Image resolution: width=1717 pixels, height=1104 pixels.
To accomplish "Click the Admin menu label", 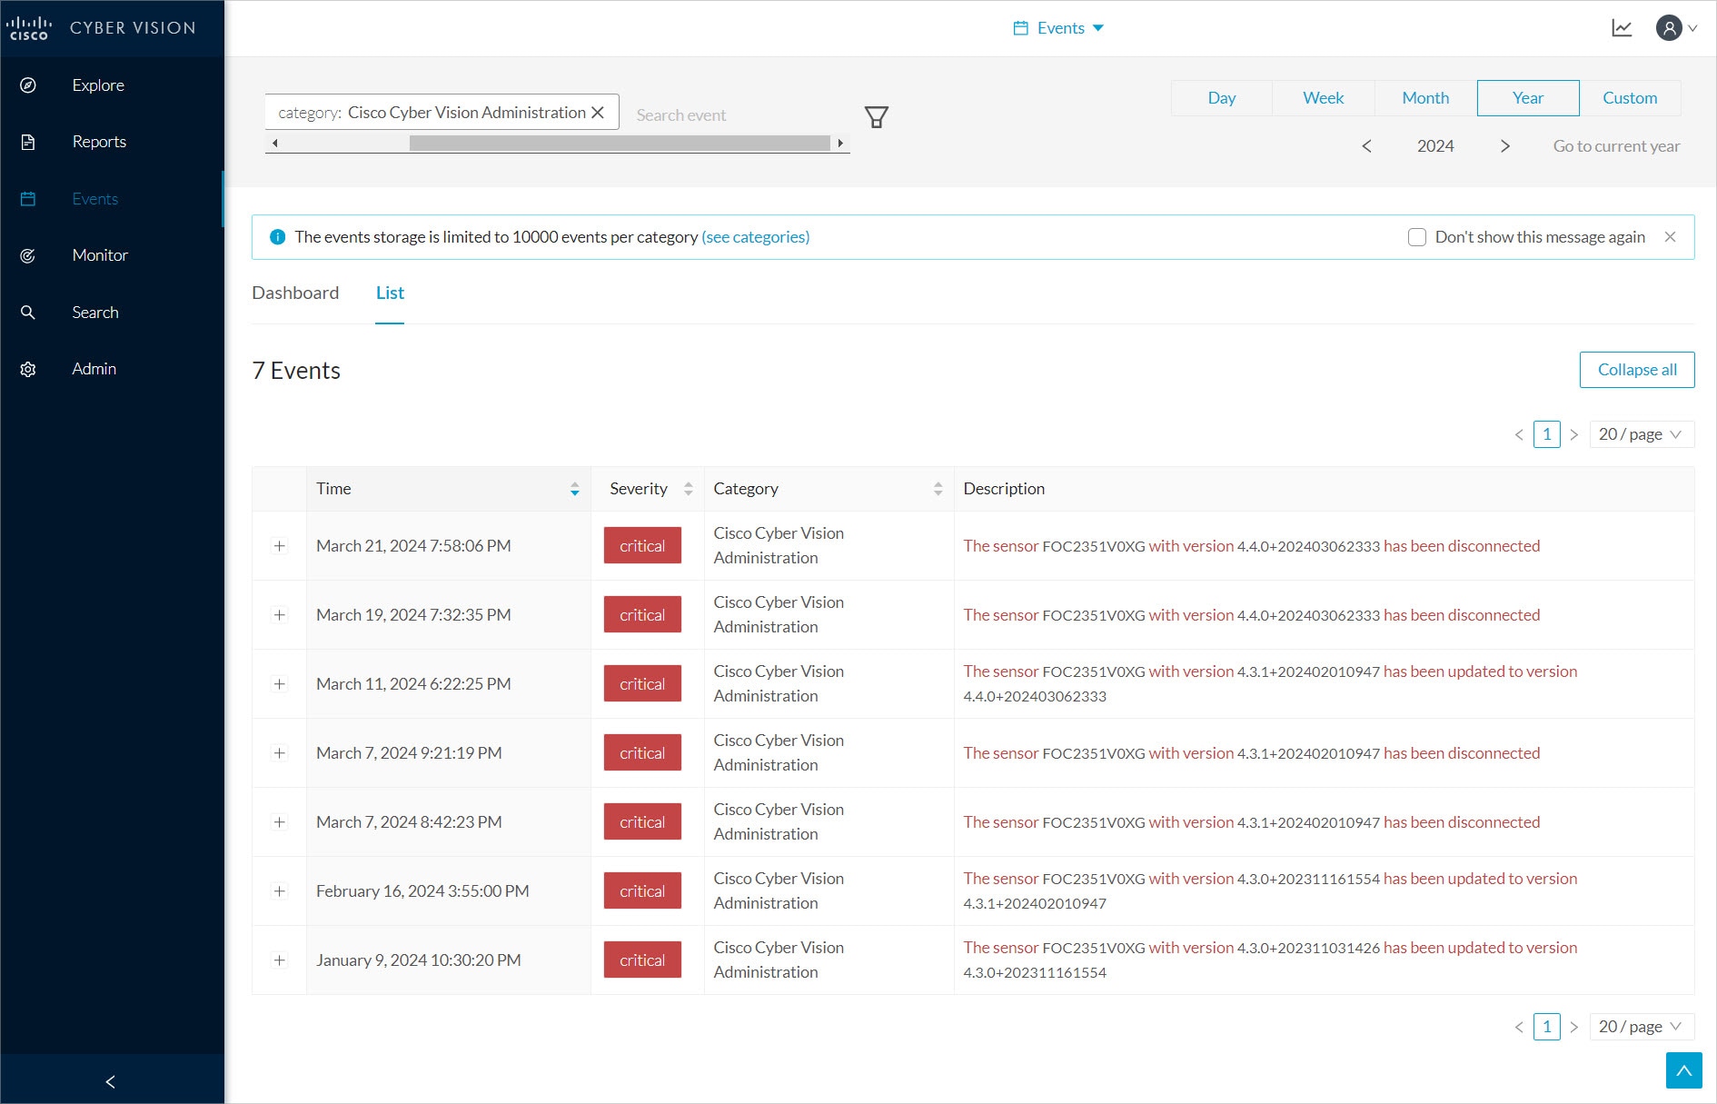I will point(94,369).
